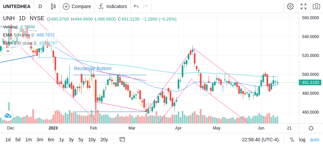Open the Indicators menu
Viewport: 323px width, 146px height.
click(x=113, y=6)
